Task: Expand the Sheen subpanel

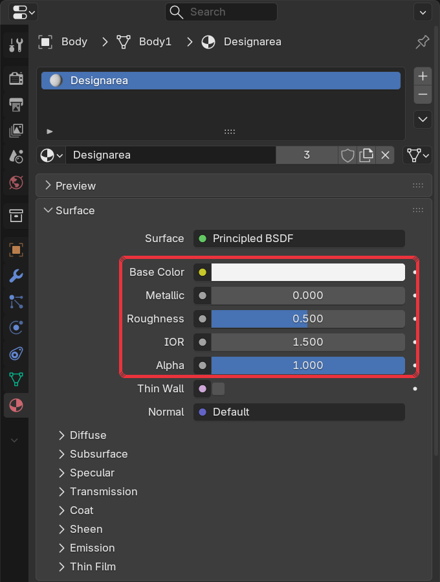Action: tap(80, 529)
